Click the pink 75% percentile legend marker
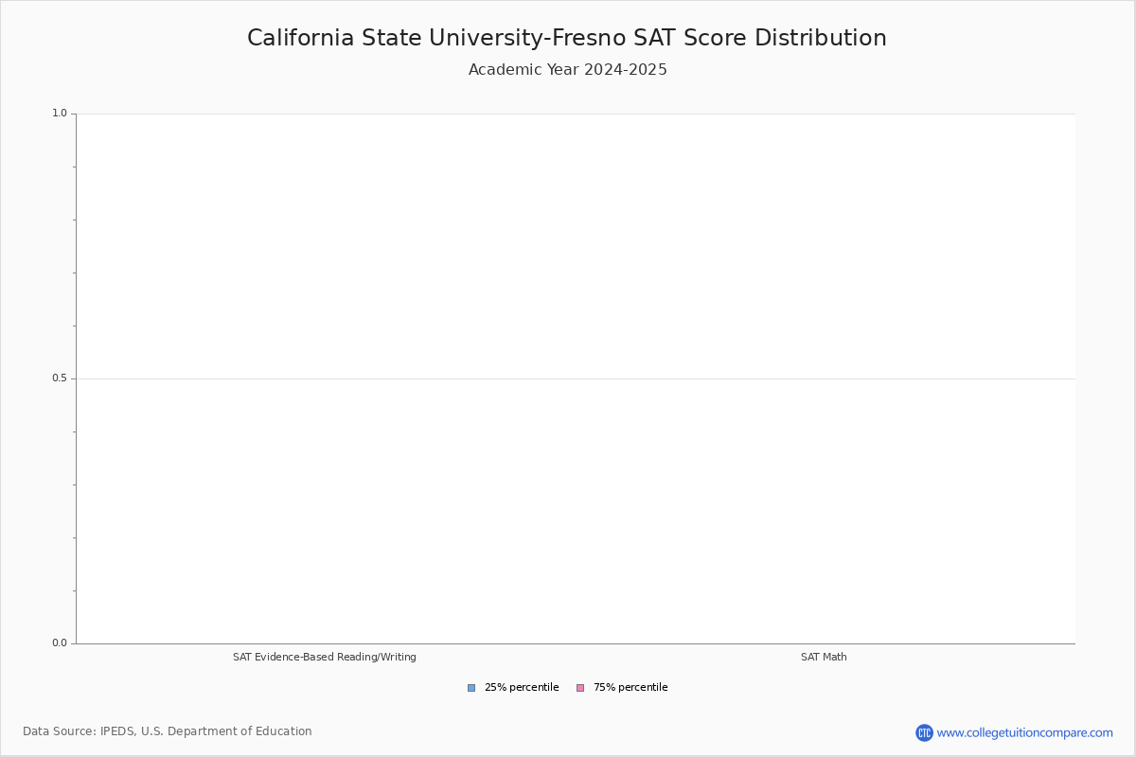Viewport: 1136px width, 757px height. click(580, 688)
